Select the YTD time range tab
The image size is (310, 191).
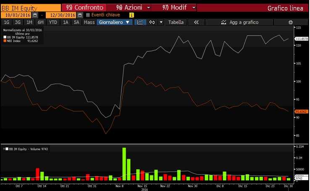[x=53, y=22]
